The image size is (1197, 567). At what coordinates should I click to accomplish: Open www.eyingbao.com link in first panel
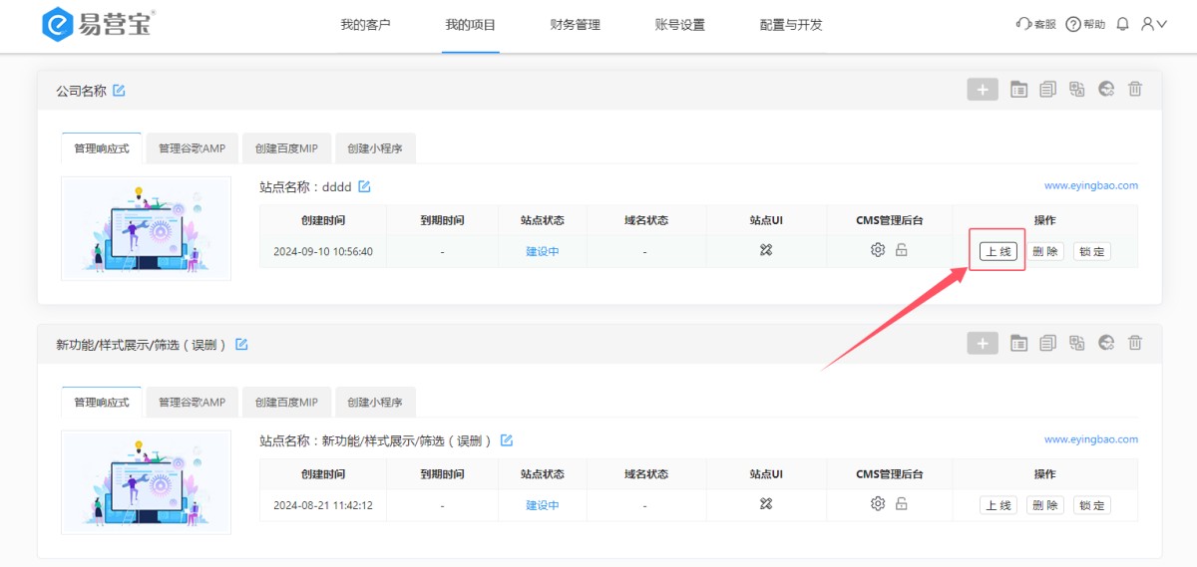click(1090, 185)
